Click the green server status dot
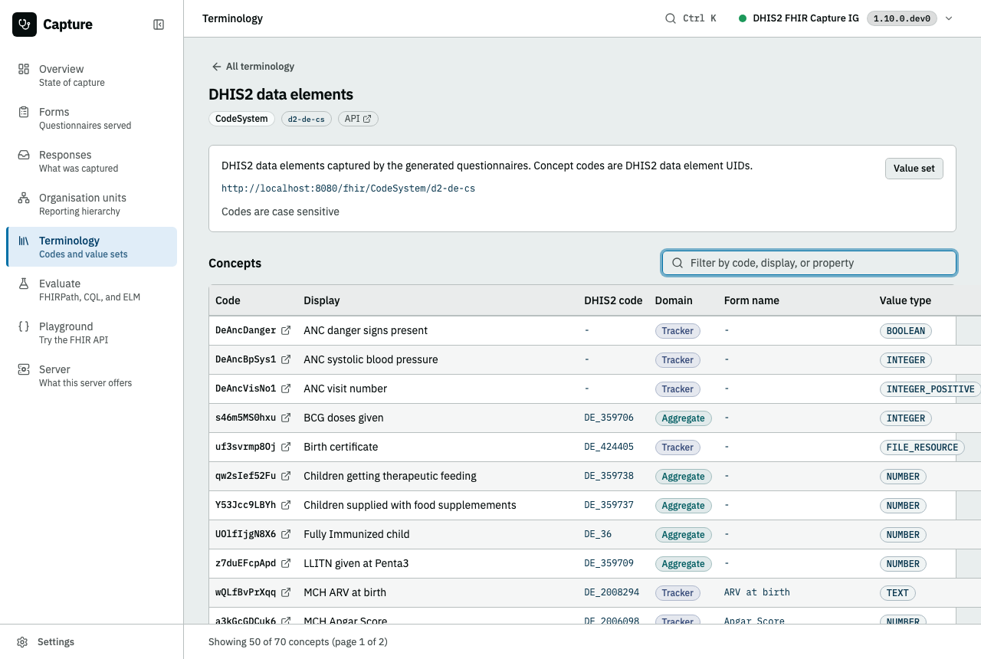 tap(743, 18)
